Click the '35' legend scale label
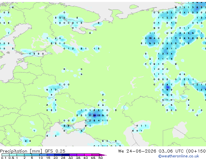The width and height of the screenshot is (206, 159). pyautogui.click(x=78, y=158)
